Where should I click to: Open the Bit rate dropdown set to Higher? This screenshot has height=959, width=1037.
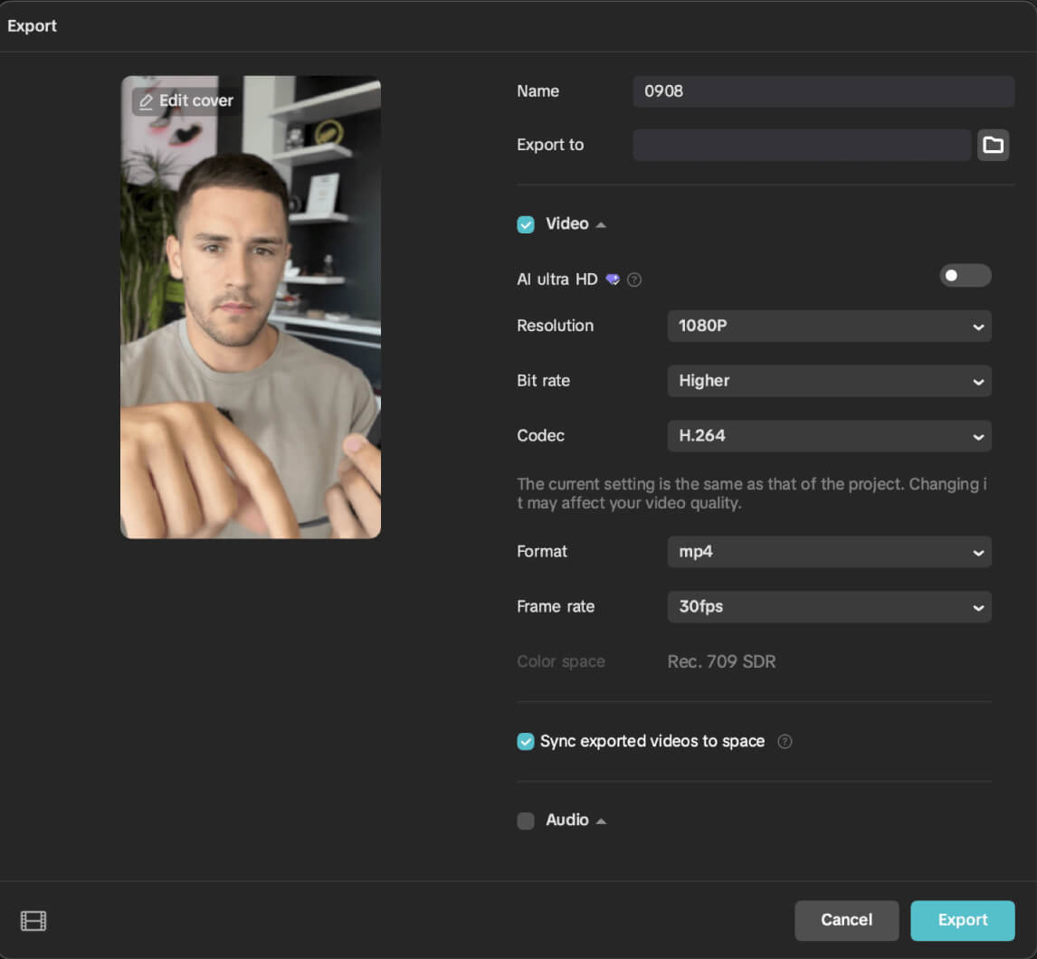pos(829,382)
